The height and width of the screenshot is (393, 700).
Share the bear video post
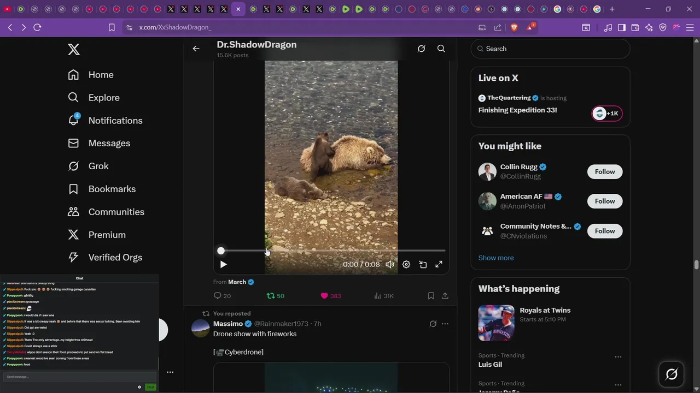click(445, 296)
